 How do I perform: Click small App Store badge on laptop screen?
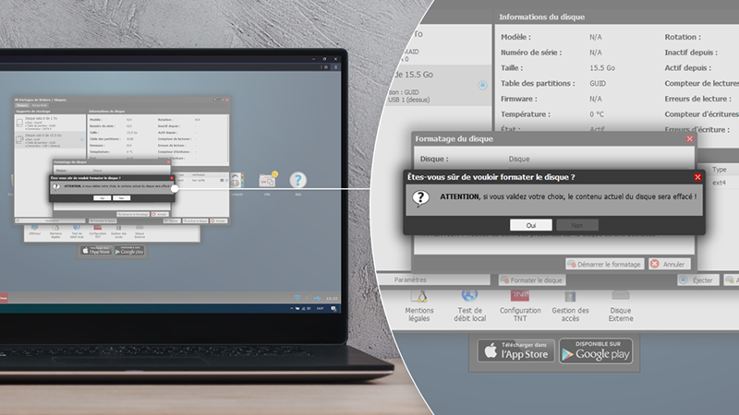tap(96, 251)
